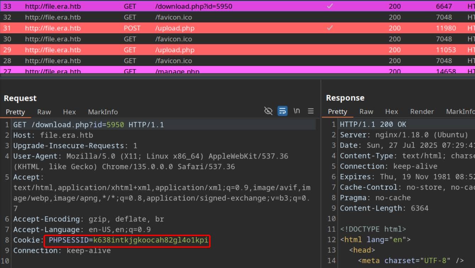Click the params checkmark in row 31

pos(330,28)
